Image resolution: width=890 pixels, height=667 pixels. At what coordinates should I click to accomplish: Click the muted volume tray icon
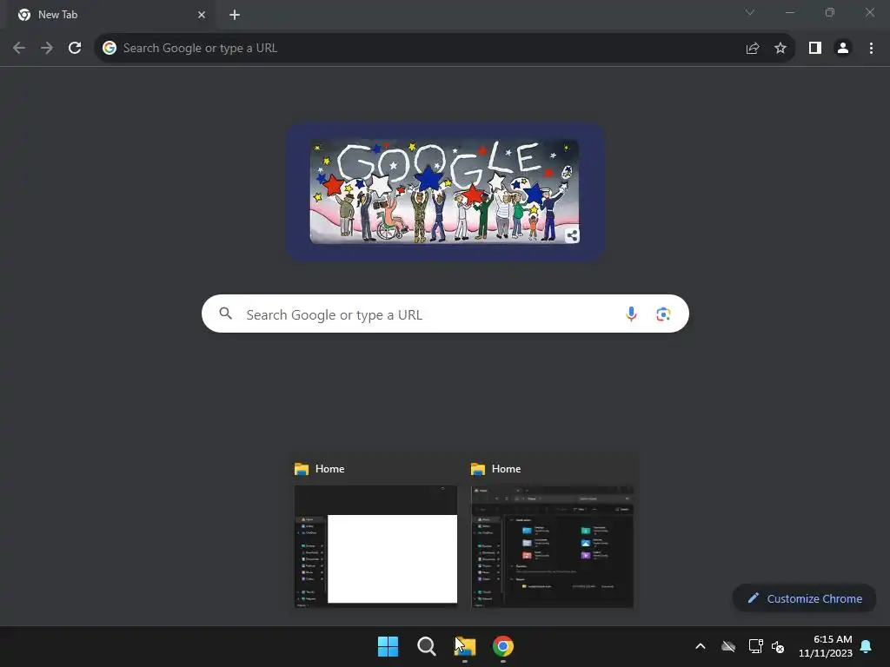(778, 646)
